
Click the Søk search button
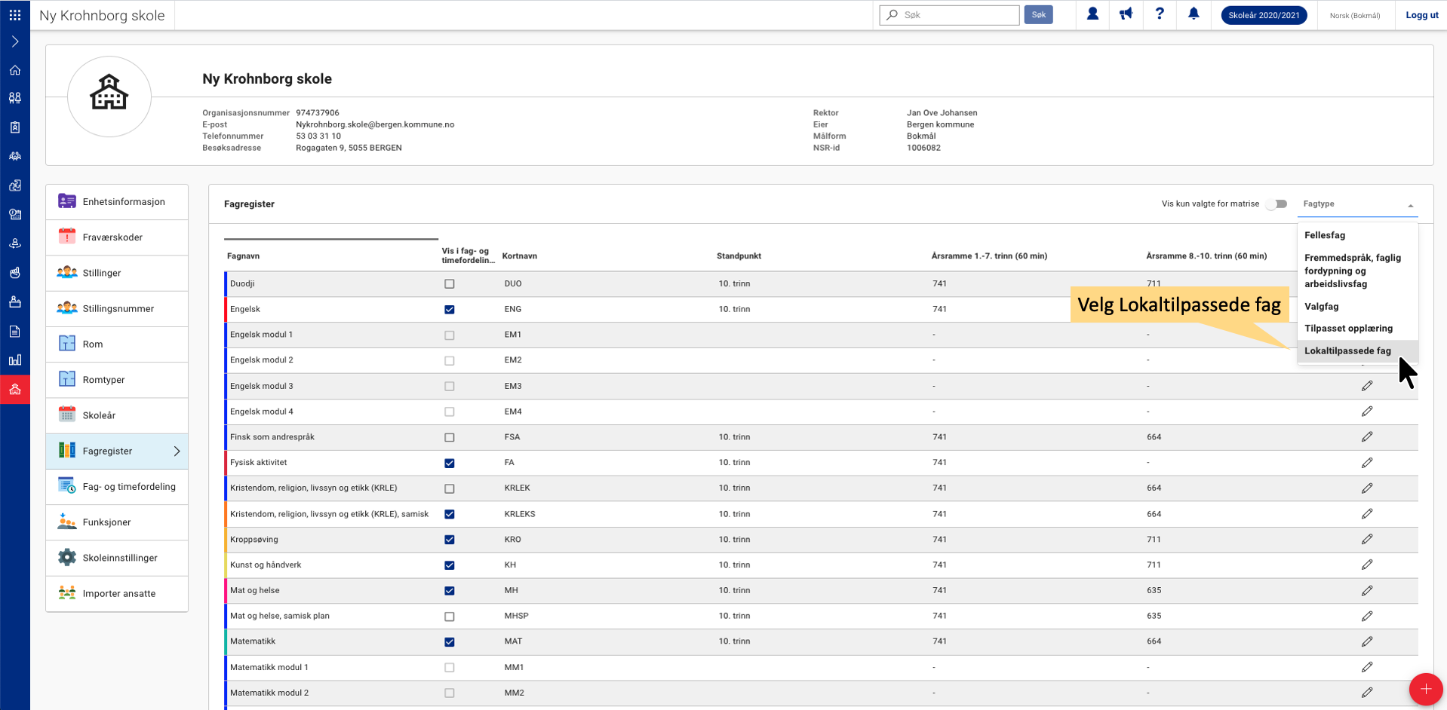point(1038,15)
